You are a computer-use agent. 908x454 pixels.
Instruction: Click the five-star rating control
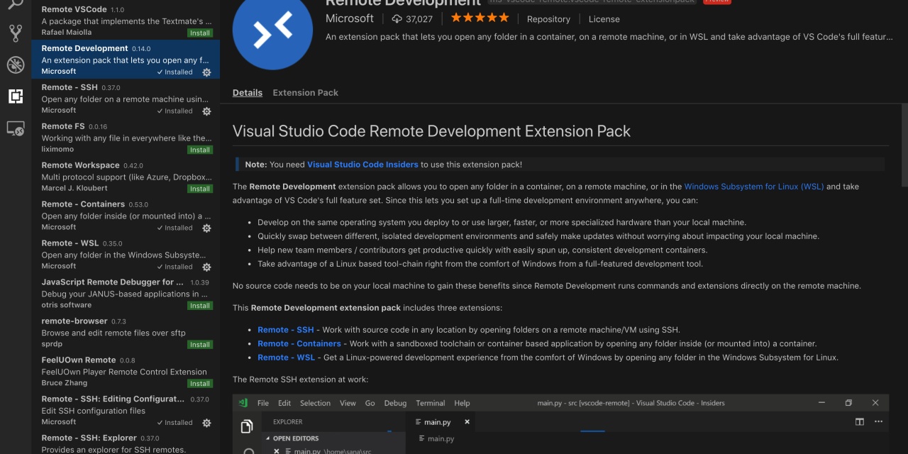[x=480, y=18]
